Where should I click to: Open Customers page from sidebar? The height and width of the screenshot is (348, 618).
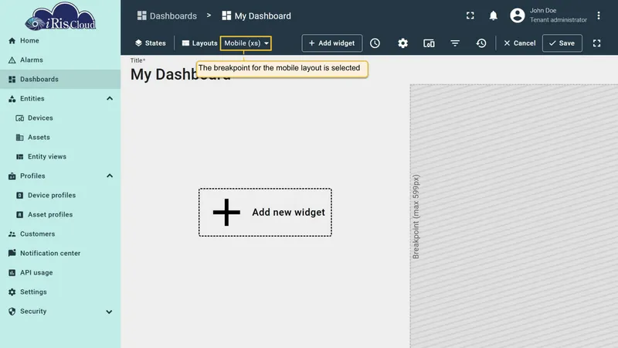click(x=60, y=234)
